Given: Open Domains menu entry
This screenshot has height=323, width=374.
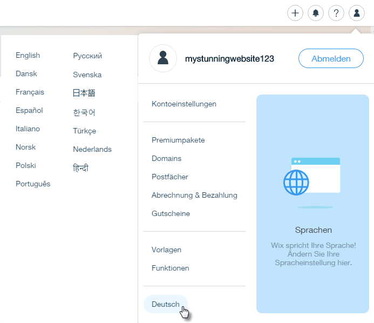Looking at the screenshot, I should [x=166, y=158].
